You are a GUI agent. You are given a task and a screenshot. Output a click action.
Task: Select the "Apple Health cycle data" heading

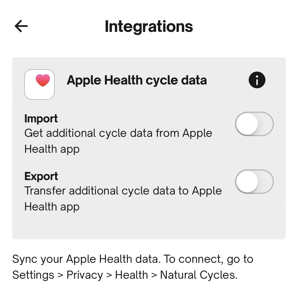(137, 80)
